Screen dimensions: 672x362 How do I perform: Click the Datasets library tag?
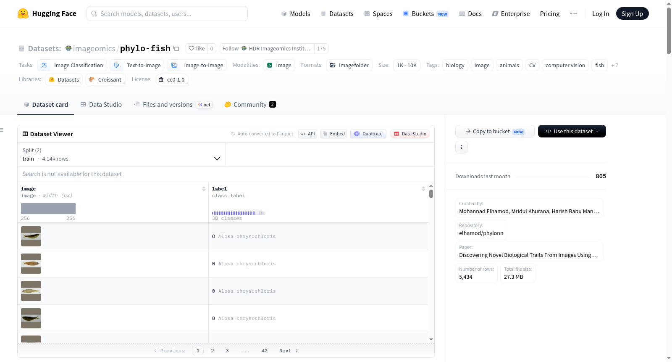tap(64, 79)
